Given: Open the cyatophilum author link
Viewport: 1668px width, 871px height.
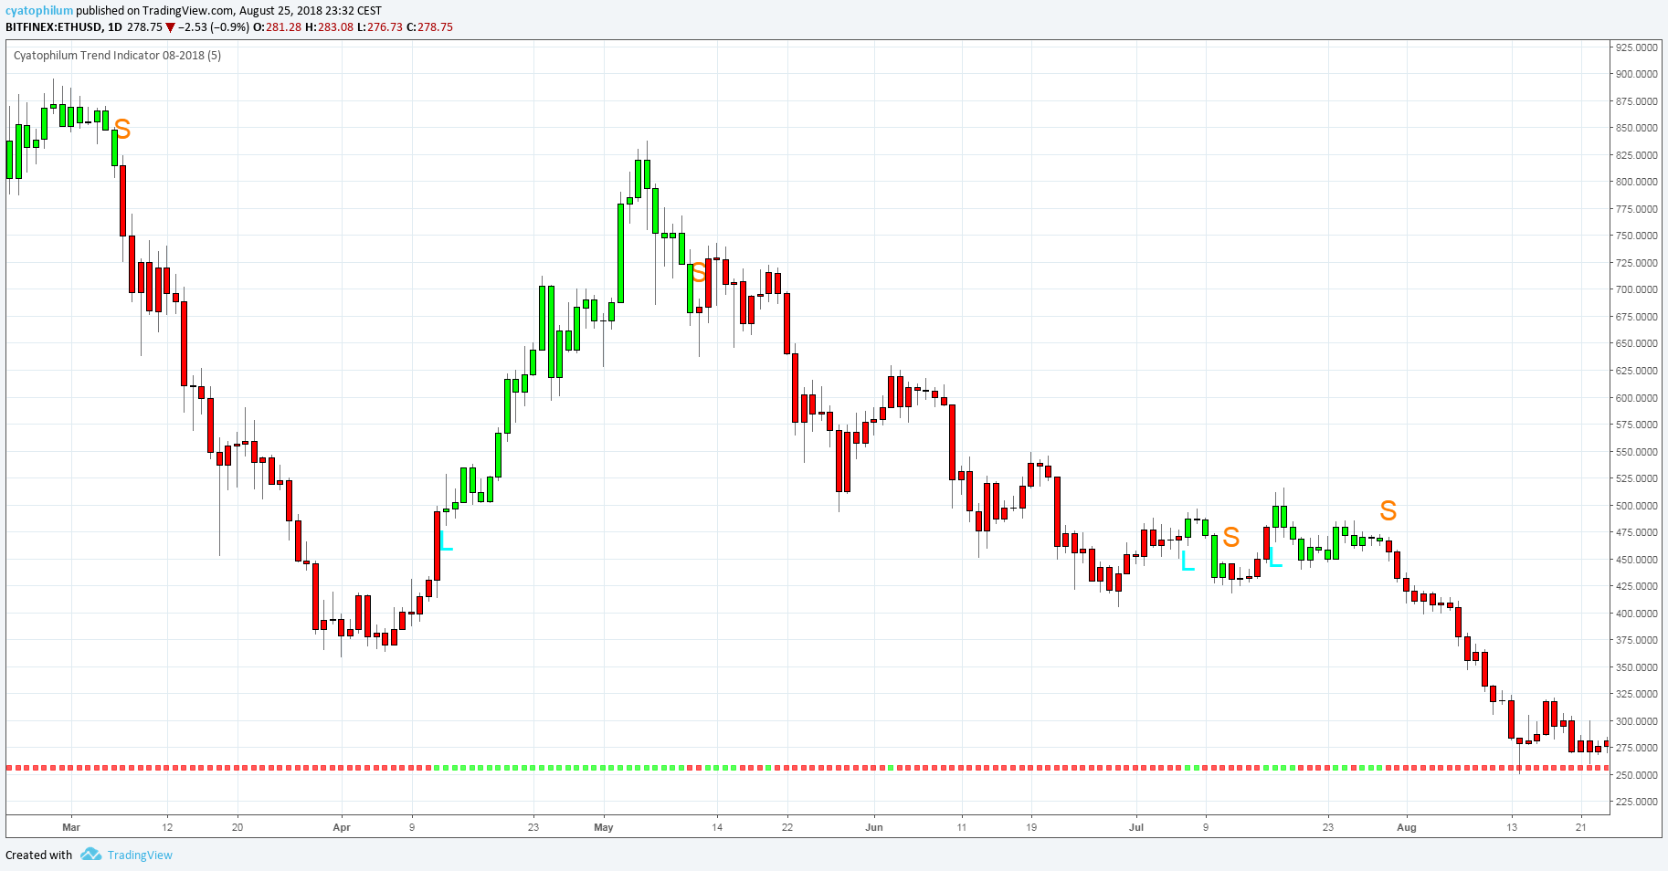Looking at the screenshot, I should click(x=39, y=11).
